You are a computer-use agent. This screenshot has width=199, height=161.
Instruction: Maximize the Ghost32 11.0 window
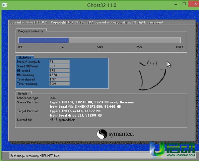point(184,4)
